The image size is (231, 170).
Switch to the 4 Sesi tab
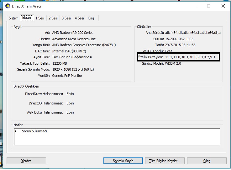click(x=79, y=18)
